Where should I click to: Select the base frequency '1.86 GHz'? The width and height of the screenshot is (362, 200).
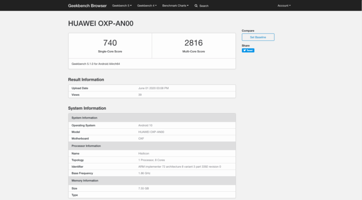pyautogui.click(x=144, y=173)
